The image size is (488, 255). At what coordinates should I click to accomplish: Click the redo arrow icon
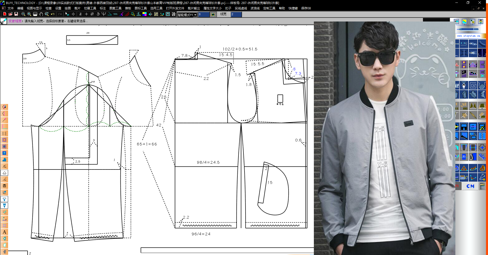tap(60, 14)
